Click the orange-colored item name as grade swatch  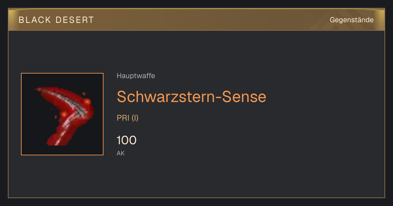pyautogui.click(x=192, y=96)
